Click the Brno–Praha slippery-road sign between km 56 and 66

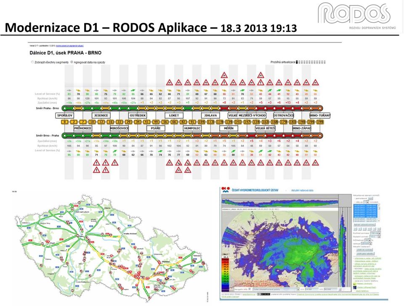(x=169, y=162)
